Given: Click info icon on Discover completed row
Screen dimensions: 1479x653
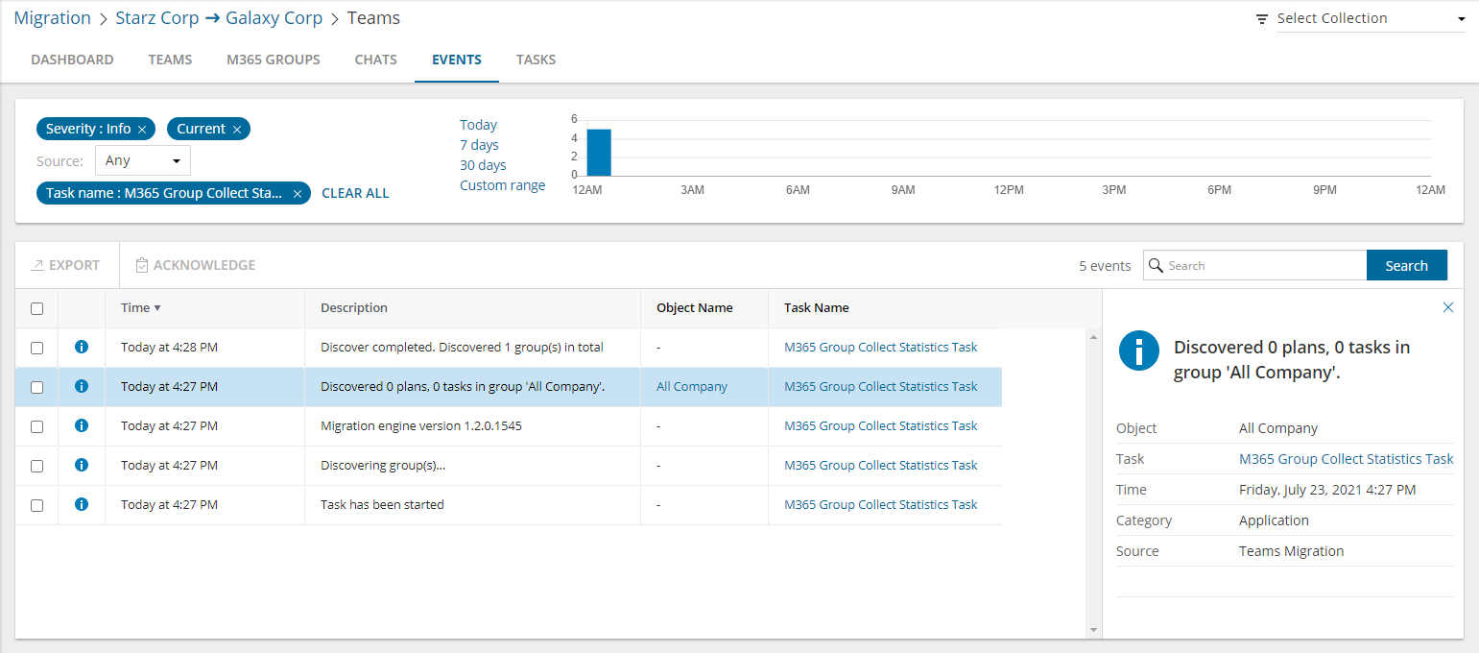Looking at the screenshot, I should tap(82, 347).
